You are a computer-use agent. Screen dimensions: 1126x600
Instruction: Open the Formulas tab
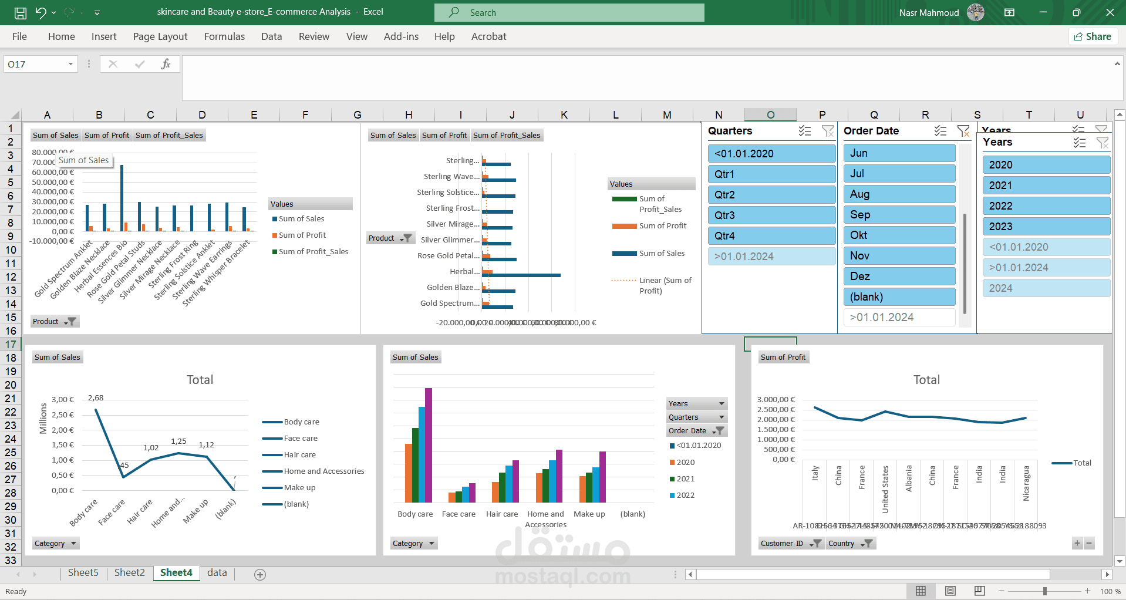pos(224,36)
